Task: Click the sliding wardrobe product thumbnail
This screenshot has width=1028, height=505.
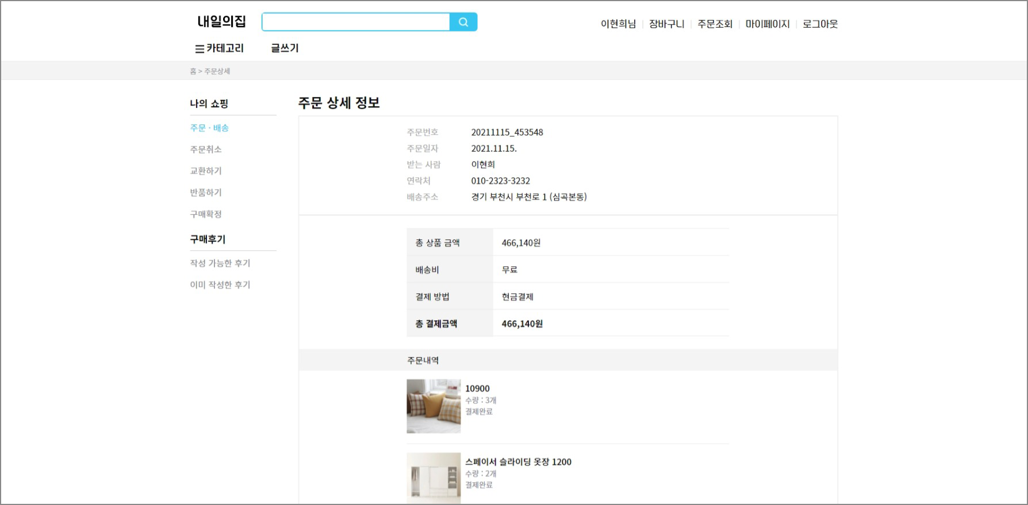Action: pos(434,479)
